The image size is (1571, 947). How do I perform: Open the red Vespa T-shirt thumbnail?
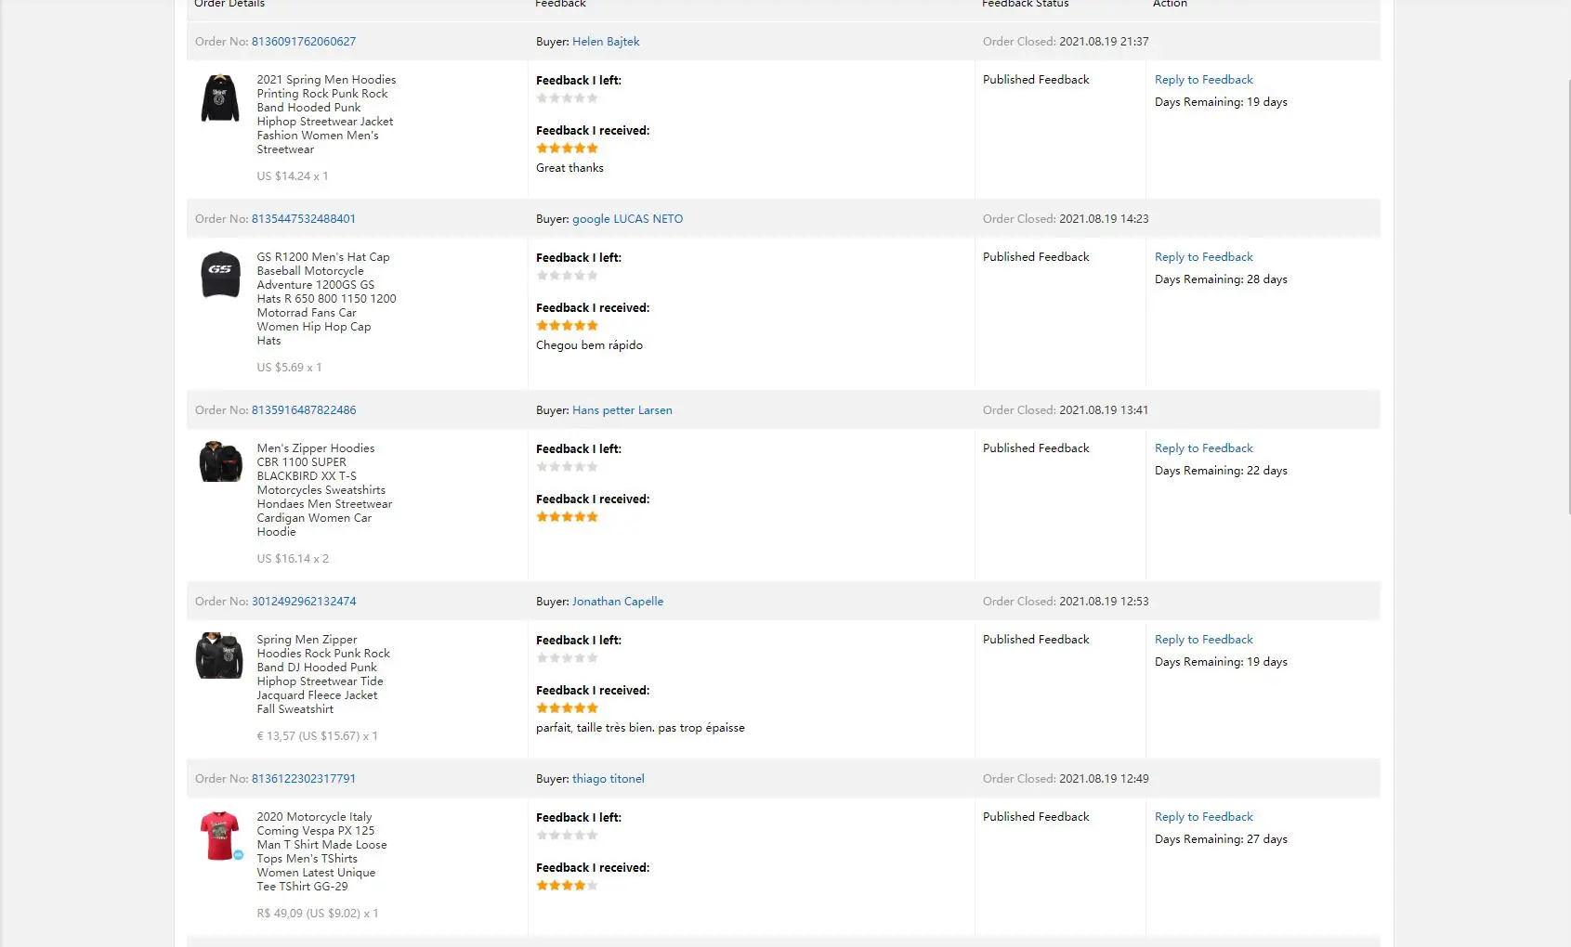[x=220, y=836]
